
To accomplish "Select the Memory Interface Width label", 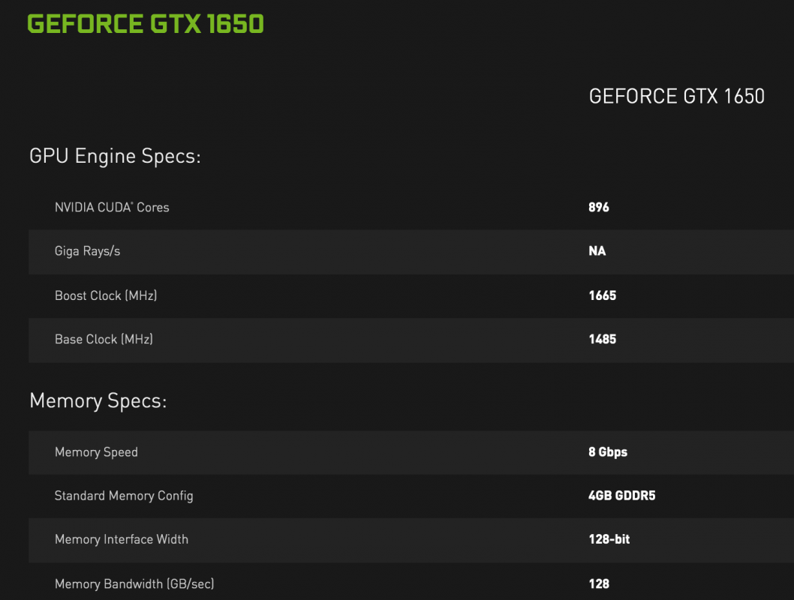I will click(121, 540).
